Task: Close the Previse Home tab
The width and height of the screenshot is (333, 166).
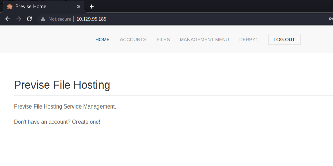Action: [x=79, y=7]
